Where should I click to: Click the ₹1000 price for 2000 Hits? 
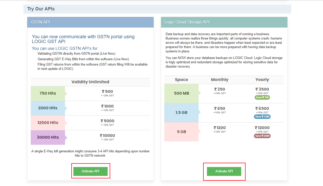[x=107, y=106]
